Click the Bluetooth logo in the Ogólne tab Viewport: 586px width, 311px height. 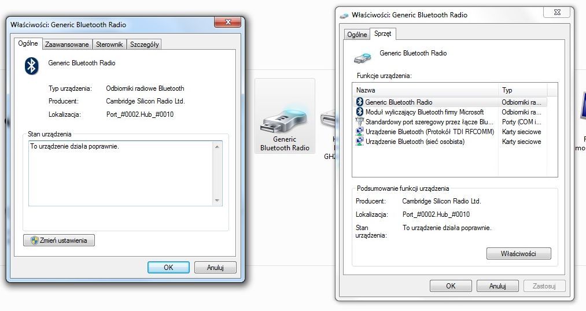[31, 65]
